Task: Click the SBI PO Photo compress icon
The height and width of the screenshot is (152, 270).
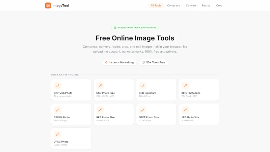Action: click(57, 110)
